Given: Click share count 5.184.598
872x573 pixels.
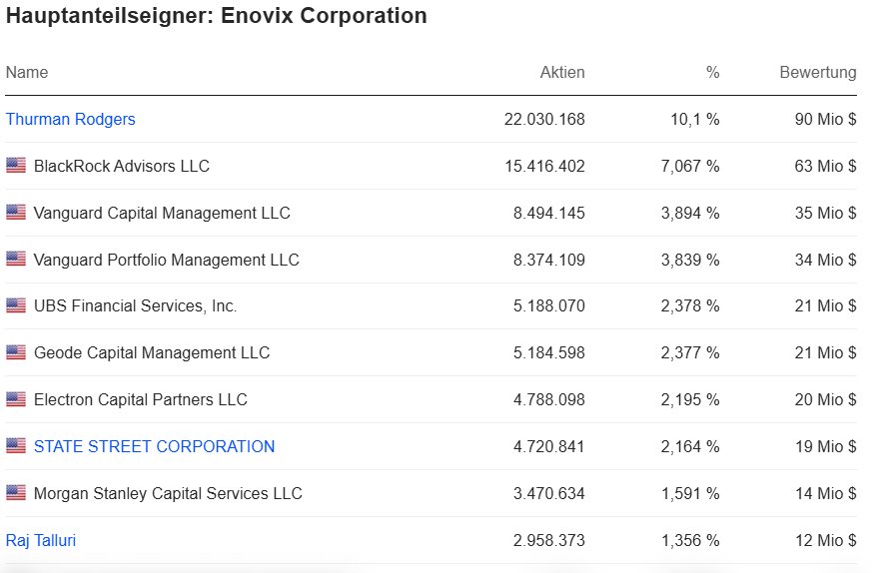Looking at the screenshot, I should [549, 352].
